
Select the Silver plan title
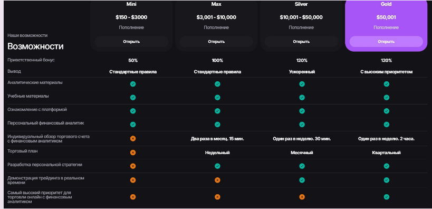pos(301,4)
